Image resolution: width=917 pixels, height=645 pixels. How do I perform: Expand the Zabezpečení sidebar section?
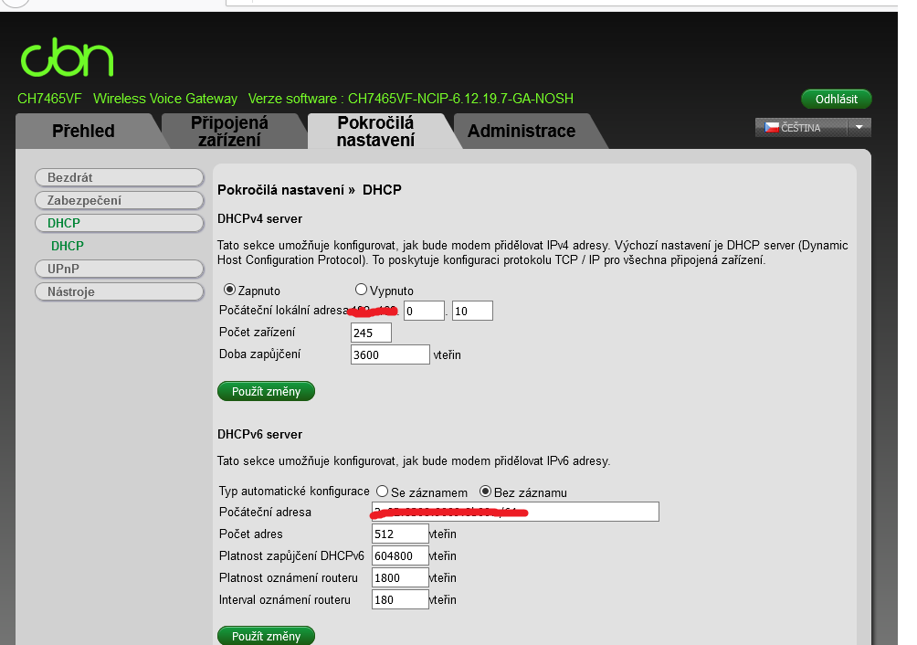[x=119, y=200]
